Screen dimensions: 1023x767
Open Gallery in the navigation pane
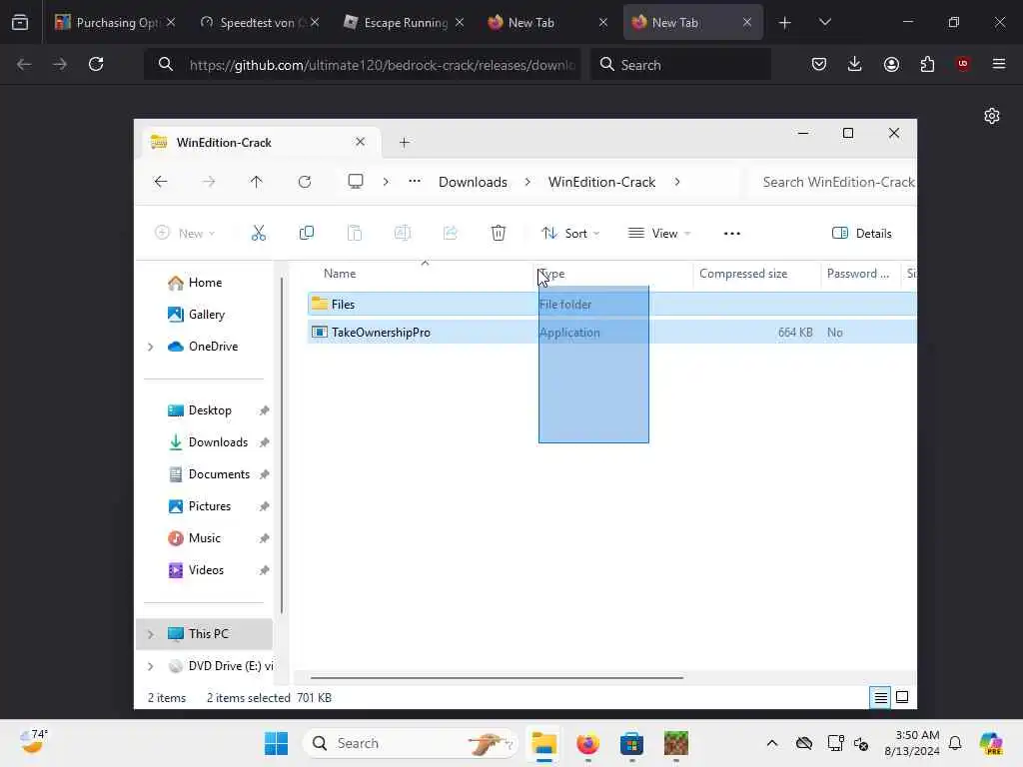[x=206, y=315]
